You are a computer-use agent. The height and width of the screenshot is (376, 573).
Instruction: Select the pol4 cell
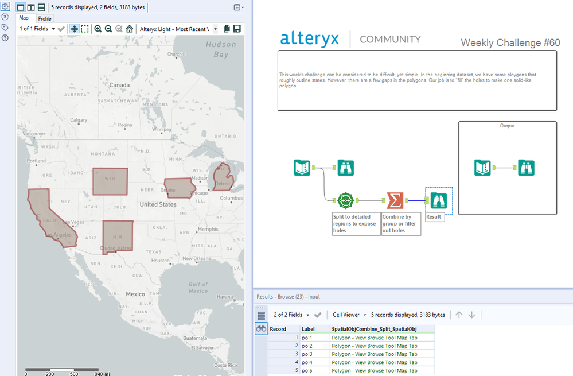coord(315,362)
